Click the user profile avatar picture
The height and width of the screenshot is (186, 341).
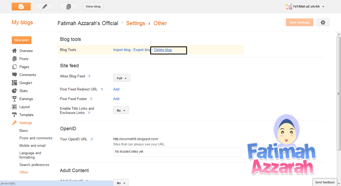point(289,6)
